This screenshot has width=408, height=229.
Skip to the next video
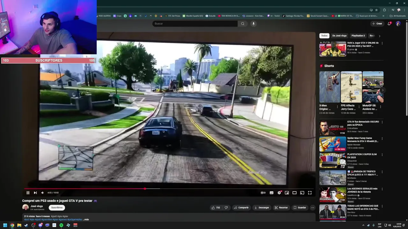click(x=35, y=193)
